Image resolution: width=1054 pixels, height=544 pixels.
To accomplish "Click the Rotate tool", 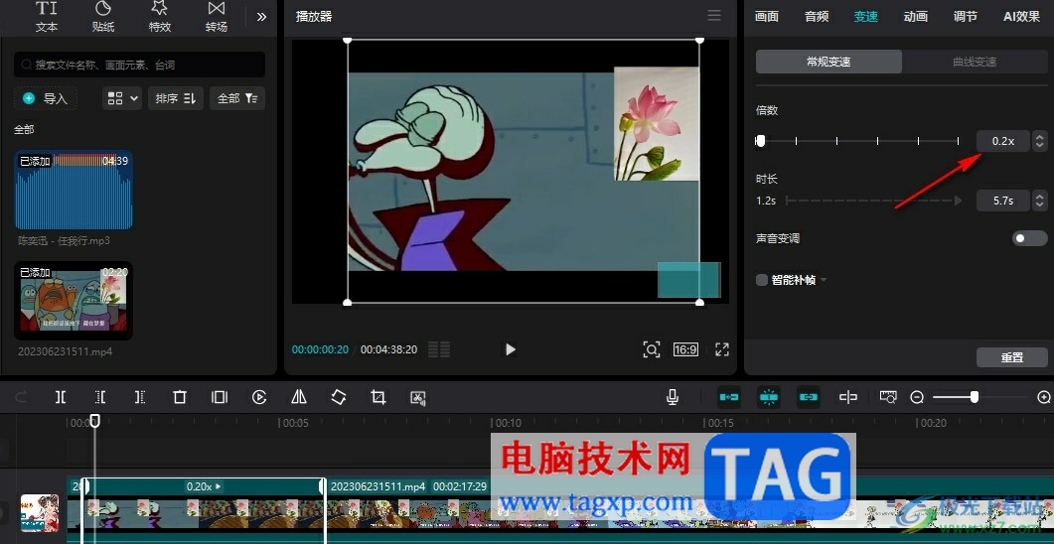I will coord(339,397).
